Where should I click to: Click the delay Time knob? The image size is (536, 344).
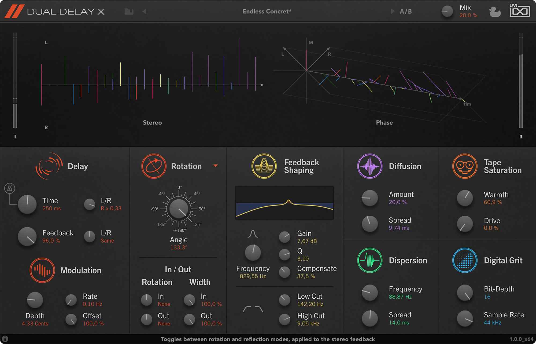pos(27,204)
